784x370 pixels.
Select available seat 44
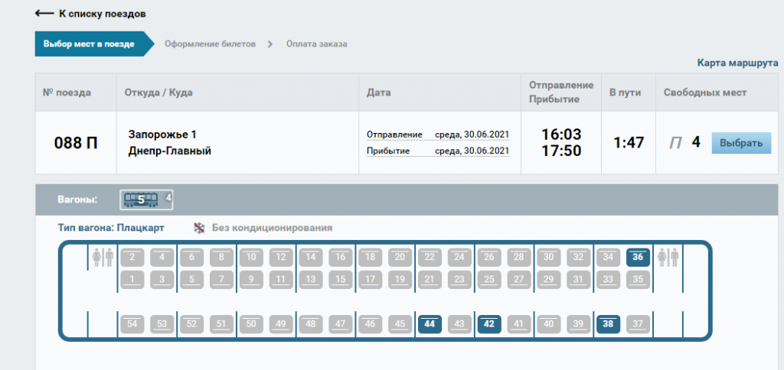coord(429,323)
